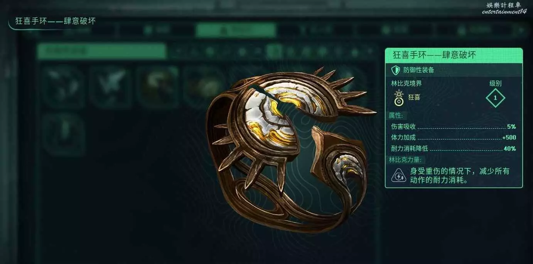Select the diamond level 1 badge

[x=496, y=98]
